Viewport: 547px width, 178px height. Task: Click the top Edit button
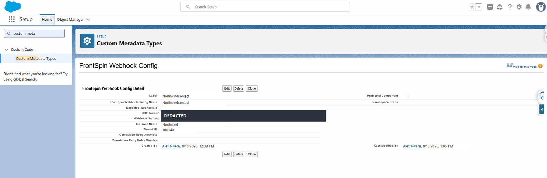pyautogui.click(x=227, y=88)
